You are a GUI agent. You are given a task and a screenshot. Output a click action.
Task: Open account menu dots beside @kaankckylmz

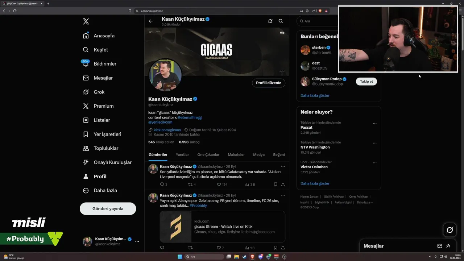click(x=137, y=241)
